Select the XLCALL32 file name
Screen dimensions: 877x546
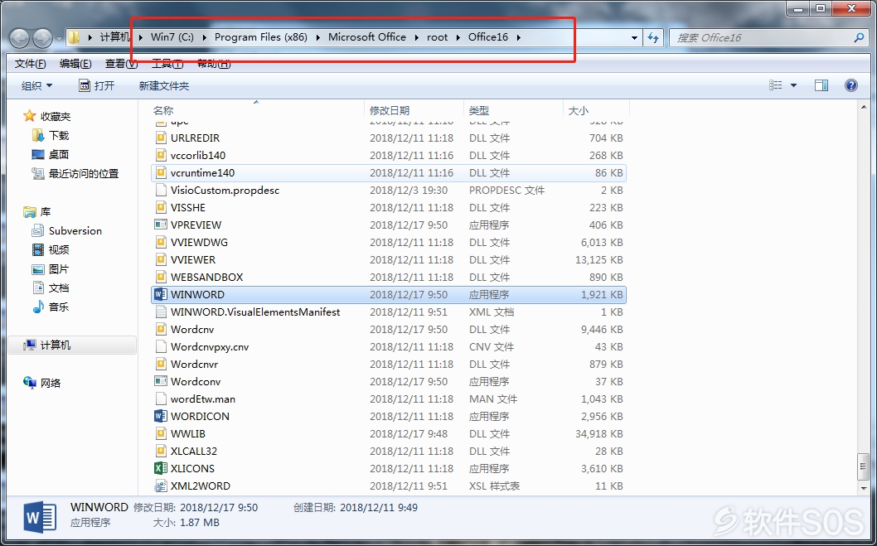click(x=193, y=451)
